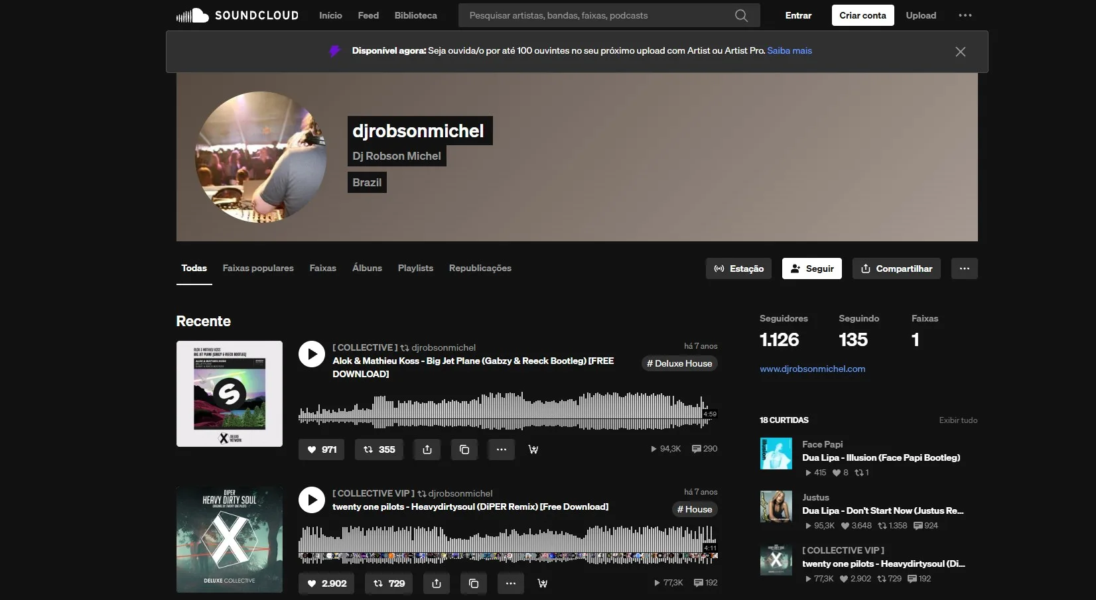
Task: Click the SoundCloud logo
Action: [238, 15]
